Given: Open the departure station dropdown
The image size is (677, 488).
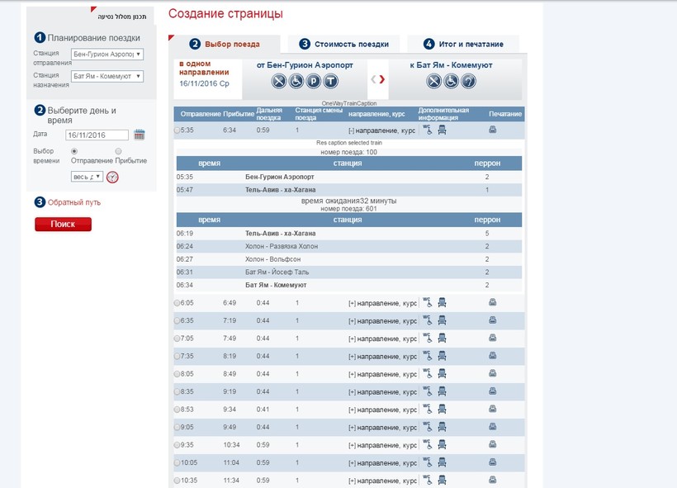Looking at the screenshot, I should [x=107, y=54].
